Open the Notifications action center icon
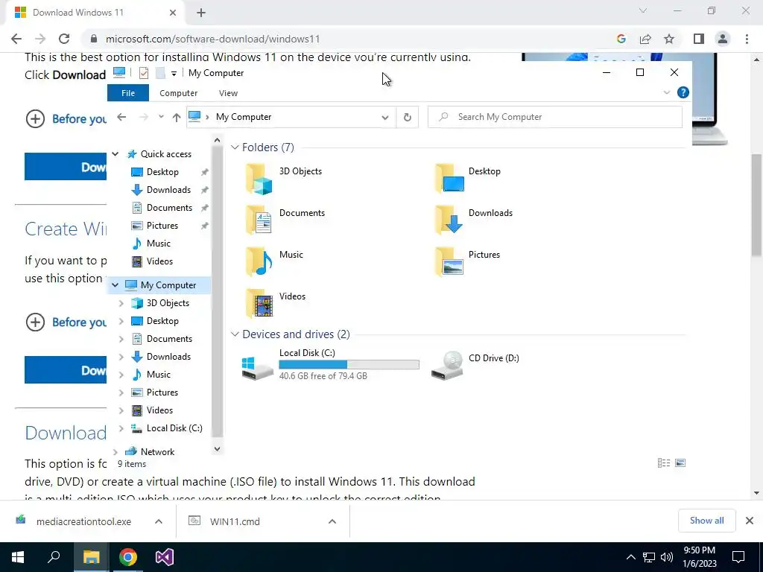This screenshot has width=763, height=572. point(738,557)
